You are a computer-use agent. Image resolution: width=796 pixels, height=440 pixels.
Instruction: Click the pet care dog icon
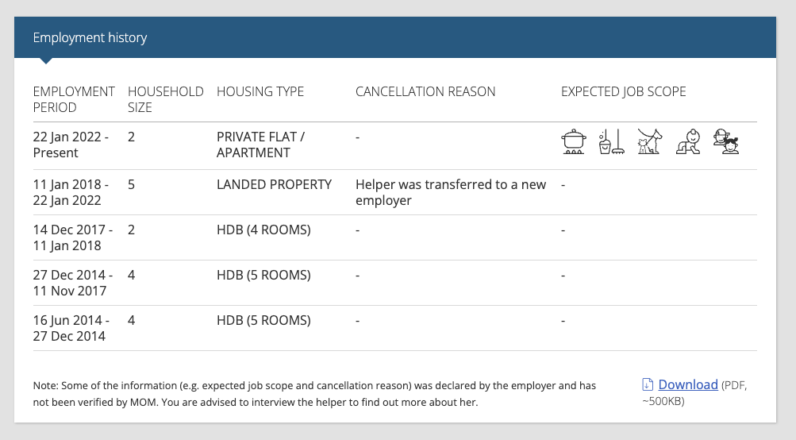pyautogui.click(x=650, y=141)
